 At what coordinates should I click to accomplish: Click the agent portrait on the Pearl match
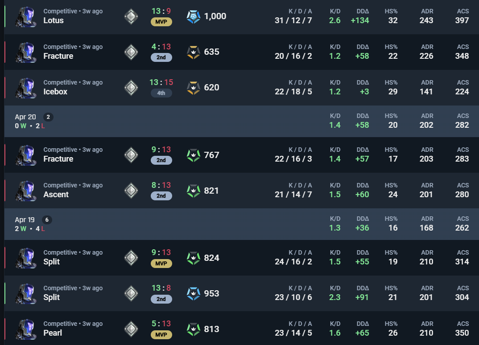pos(26,329)
